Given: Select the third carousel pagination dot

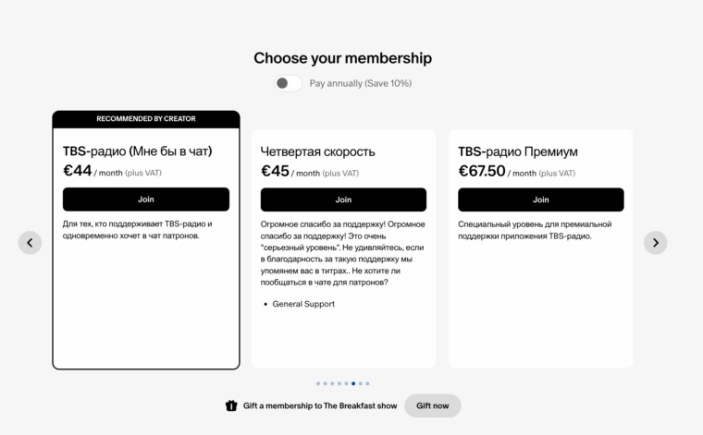Looking at the screenshot, I should [332, 383].
